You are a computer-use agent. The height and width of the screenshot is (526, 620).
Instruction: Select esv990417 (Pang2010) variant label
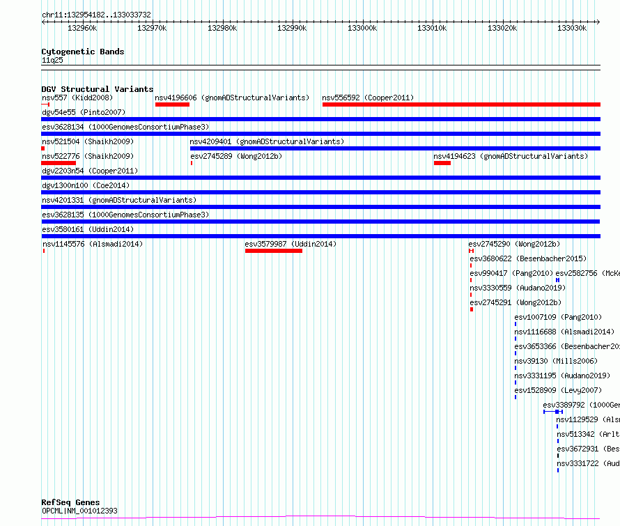click(511, 273)
